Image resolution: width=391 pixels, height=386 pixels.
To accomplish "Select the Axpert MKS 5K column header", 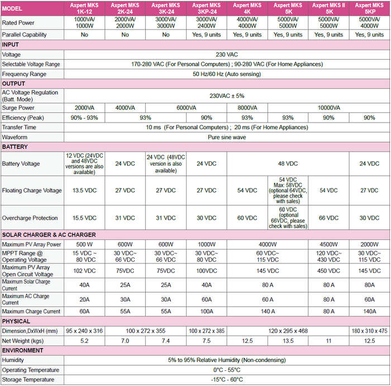I will [x=288, y=8].
